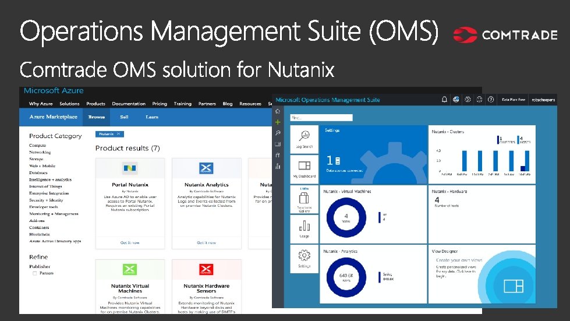
Task: Open the Nutanix - Hardware tile
Action: click(x=482, y=214)
